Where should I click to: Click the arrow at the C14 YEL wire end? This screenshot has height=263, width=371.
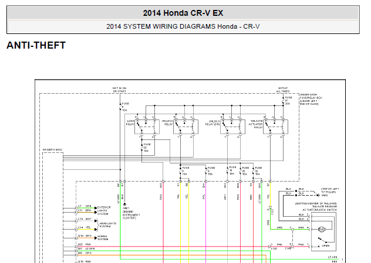pyautogui.click(x=96, y=229)
